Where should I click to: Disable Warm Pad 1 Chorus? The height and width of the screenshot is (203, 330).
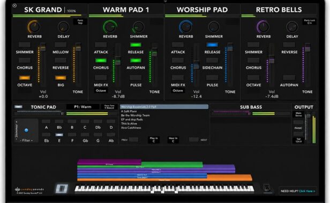(101, 61)
